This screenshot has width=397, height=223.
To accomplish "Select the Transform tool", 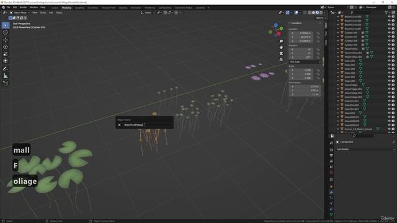I will click(x=6, y=61).
